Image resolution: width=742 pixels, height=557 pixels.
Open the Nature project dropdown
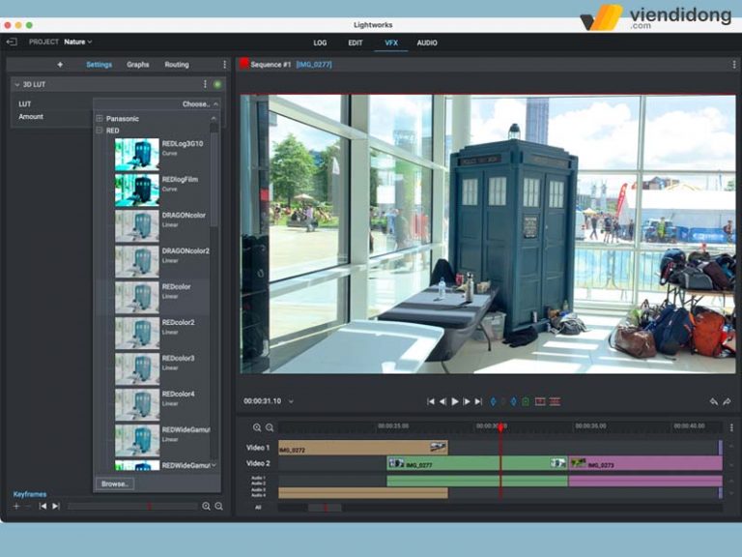point(78,42)
